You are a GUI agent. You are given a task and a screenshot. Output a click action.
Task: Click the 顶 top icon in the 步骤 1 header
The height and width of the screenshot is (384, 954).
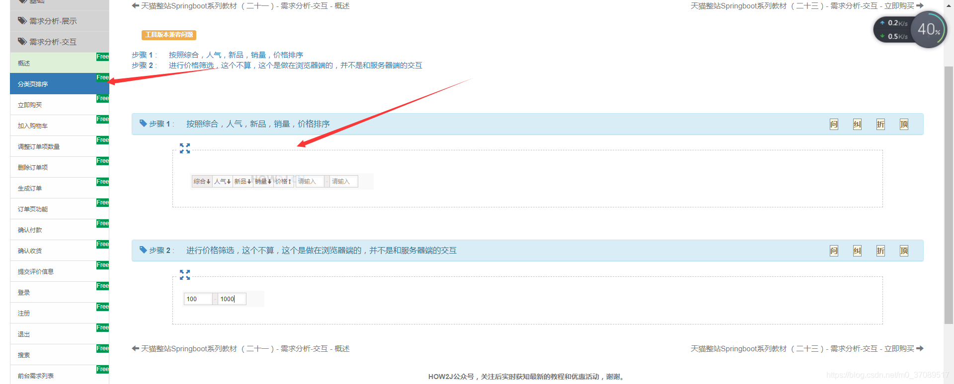pos(904,124)
